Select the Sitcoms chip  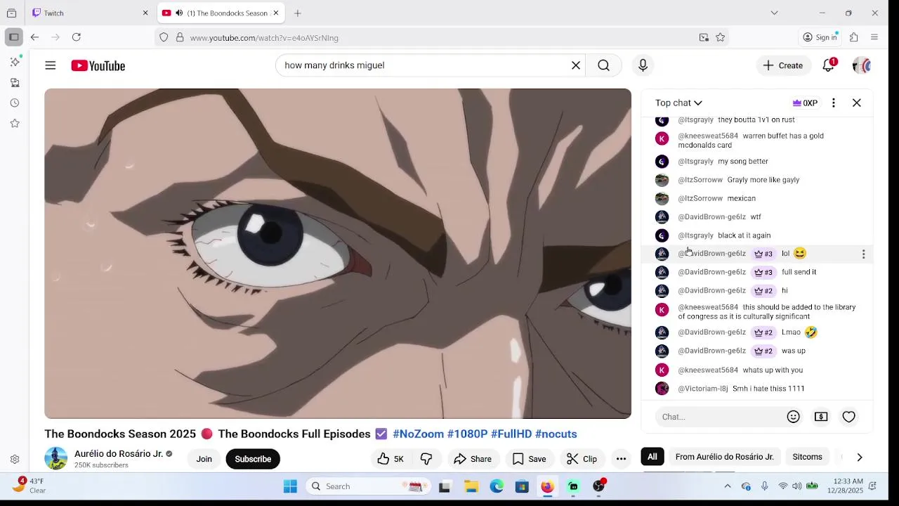807,457
